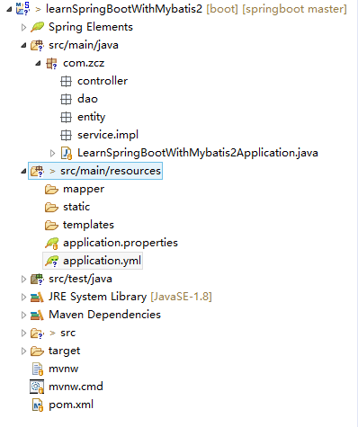Click the src/main/resources folder icon
This screenshot has width=358, height=427.
37,171
